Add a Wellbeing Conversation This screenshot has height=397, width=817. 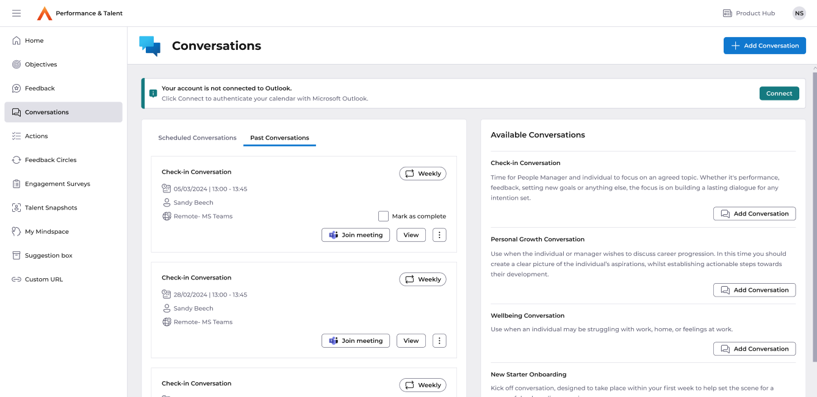point(754,349)
